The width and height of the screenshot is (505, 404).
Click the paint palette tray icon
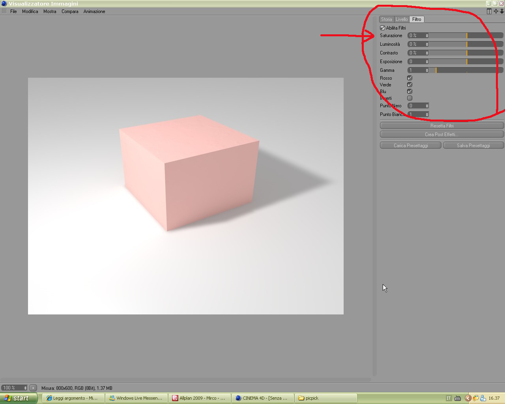tap(475, 398)
